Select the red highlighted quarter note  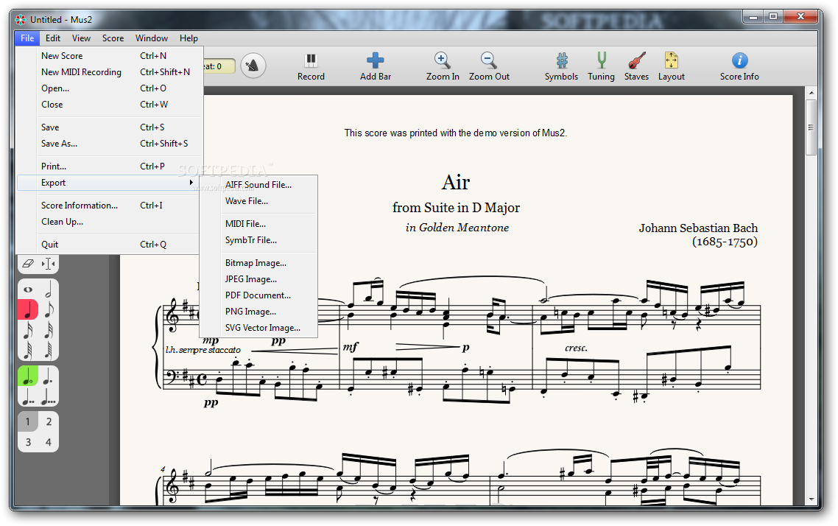click(28, 310)
